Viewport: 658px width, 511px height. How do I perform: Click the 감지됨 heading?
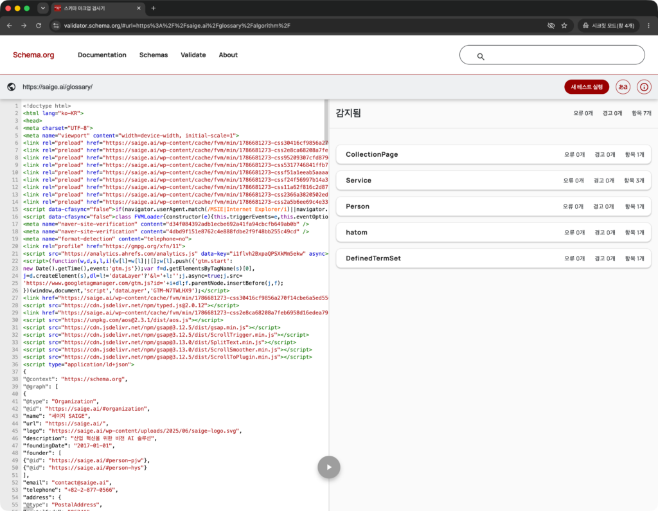tap(348, 113)
